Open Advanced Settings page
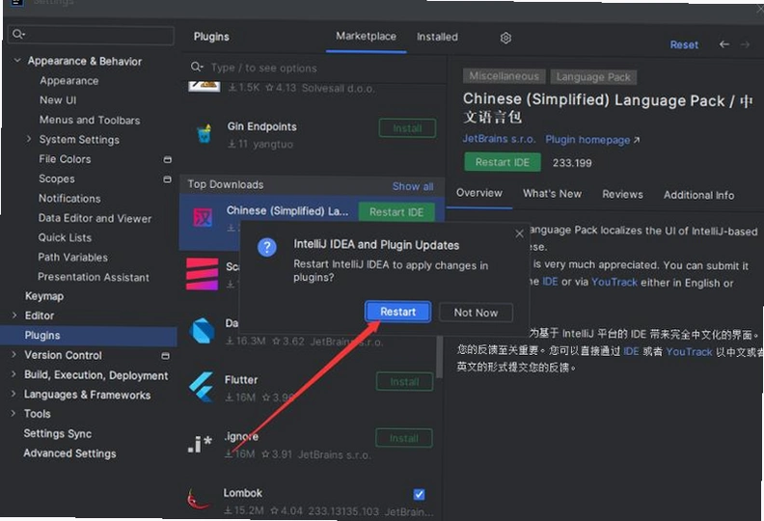The image size is (764, 521). pyautogui.click(x=69, y=453)
